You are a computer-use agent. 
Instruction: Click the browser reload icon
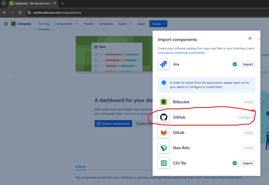point(20,12)
